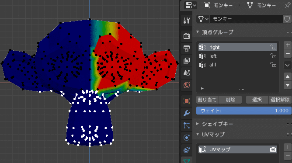Open the World properties tab
This screenshot has height=163, width=292.
(x=186, y=85)
